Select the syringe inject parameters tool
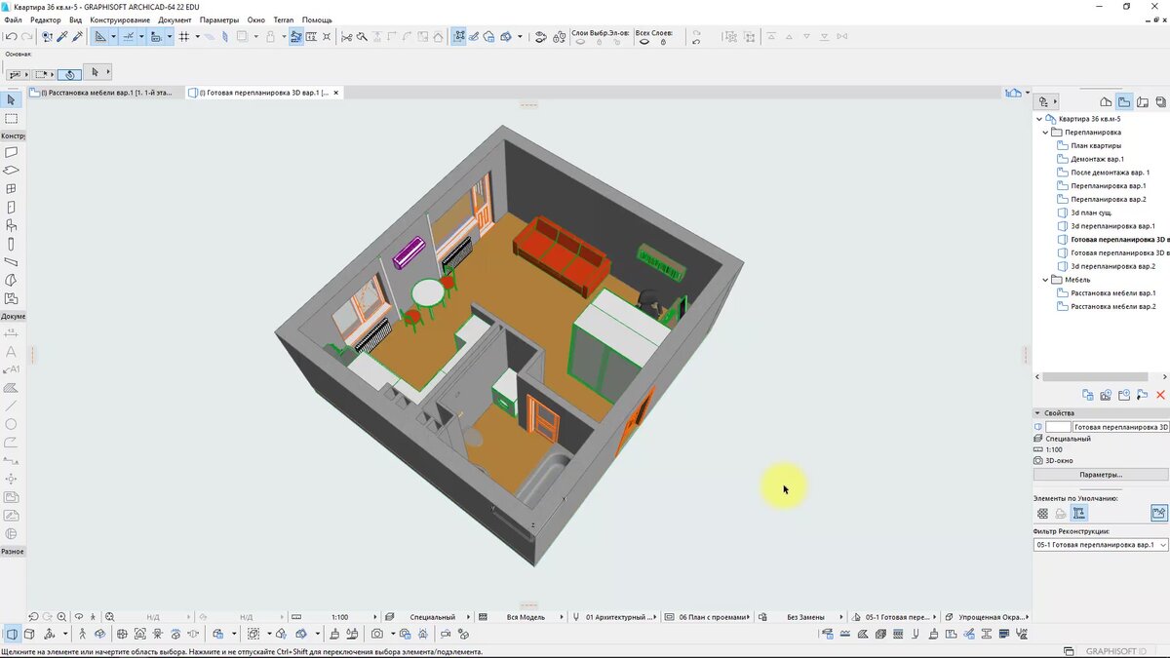 point(79,37)
